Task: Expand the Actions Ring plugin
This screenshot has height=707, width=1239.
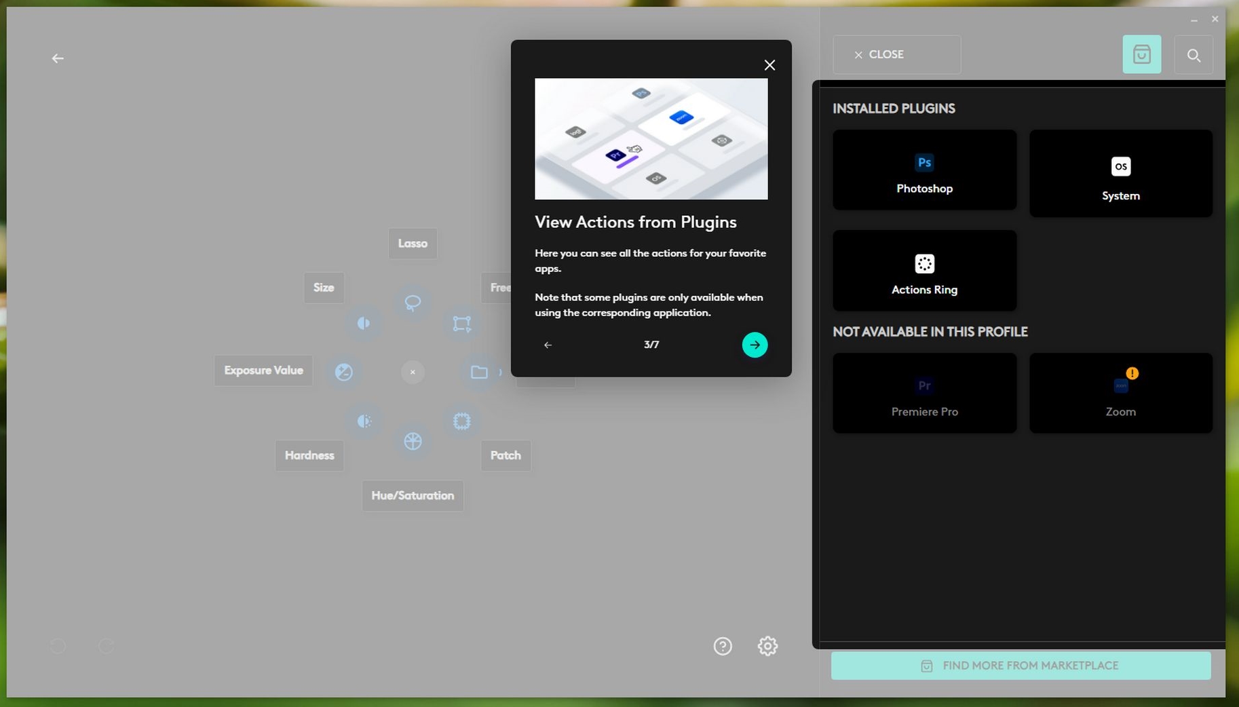Action: tap(924, 271)
